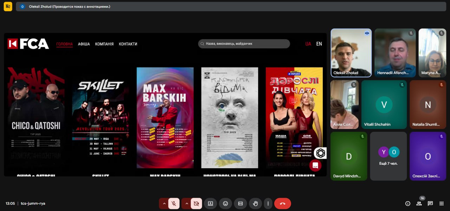
Task: Select Hennadii Afench... video tile
Action: (395, 53)
